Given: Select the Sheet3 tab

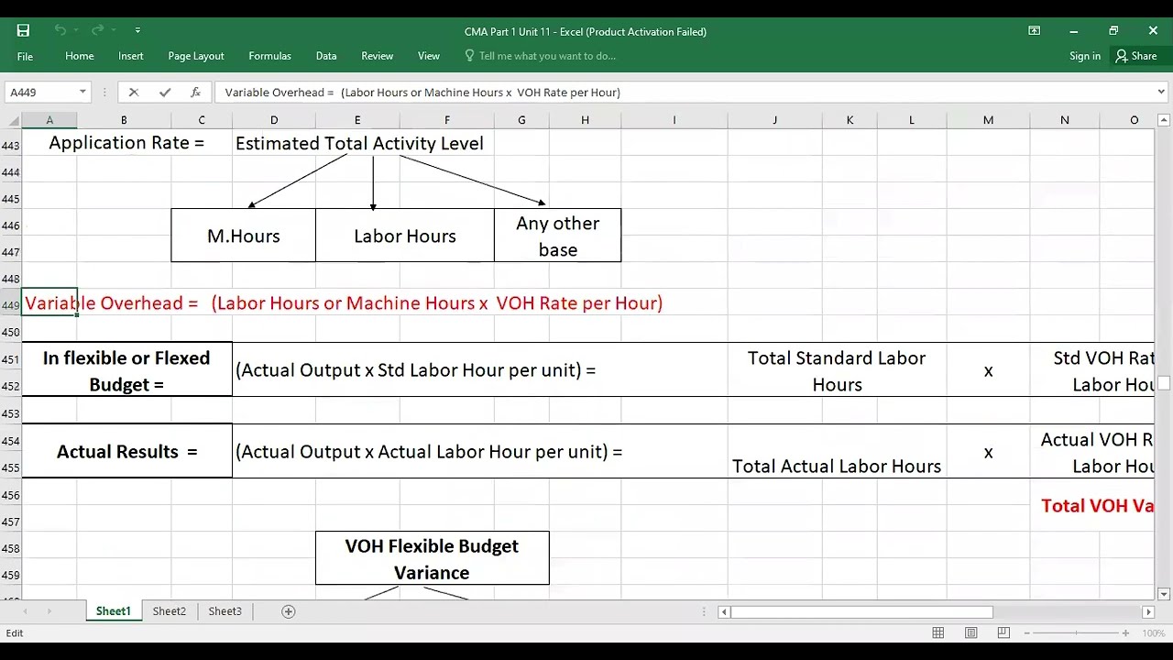Looking at the screenshot, I should click(225, 611).
